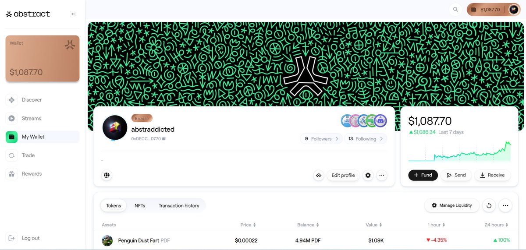Click the Penguin Dust Fart token icon
This screenshot has height=250, width=526.
click(x=107, y=240)
